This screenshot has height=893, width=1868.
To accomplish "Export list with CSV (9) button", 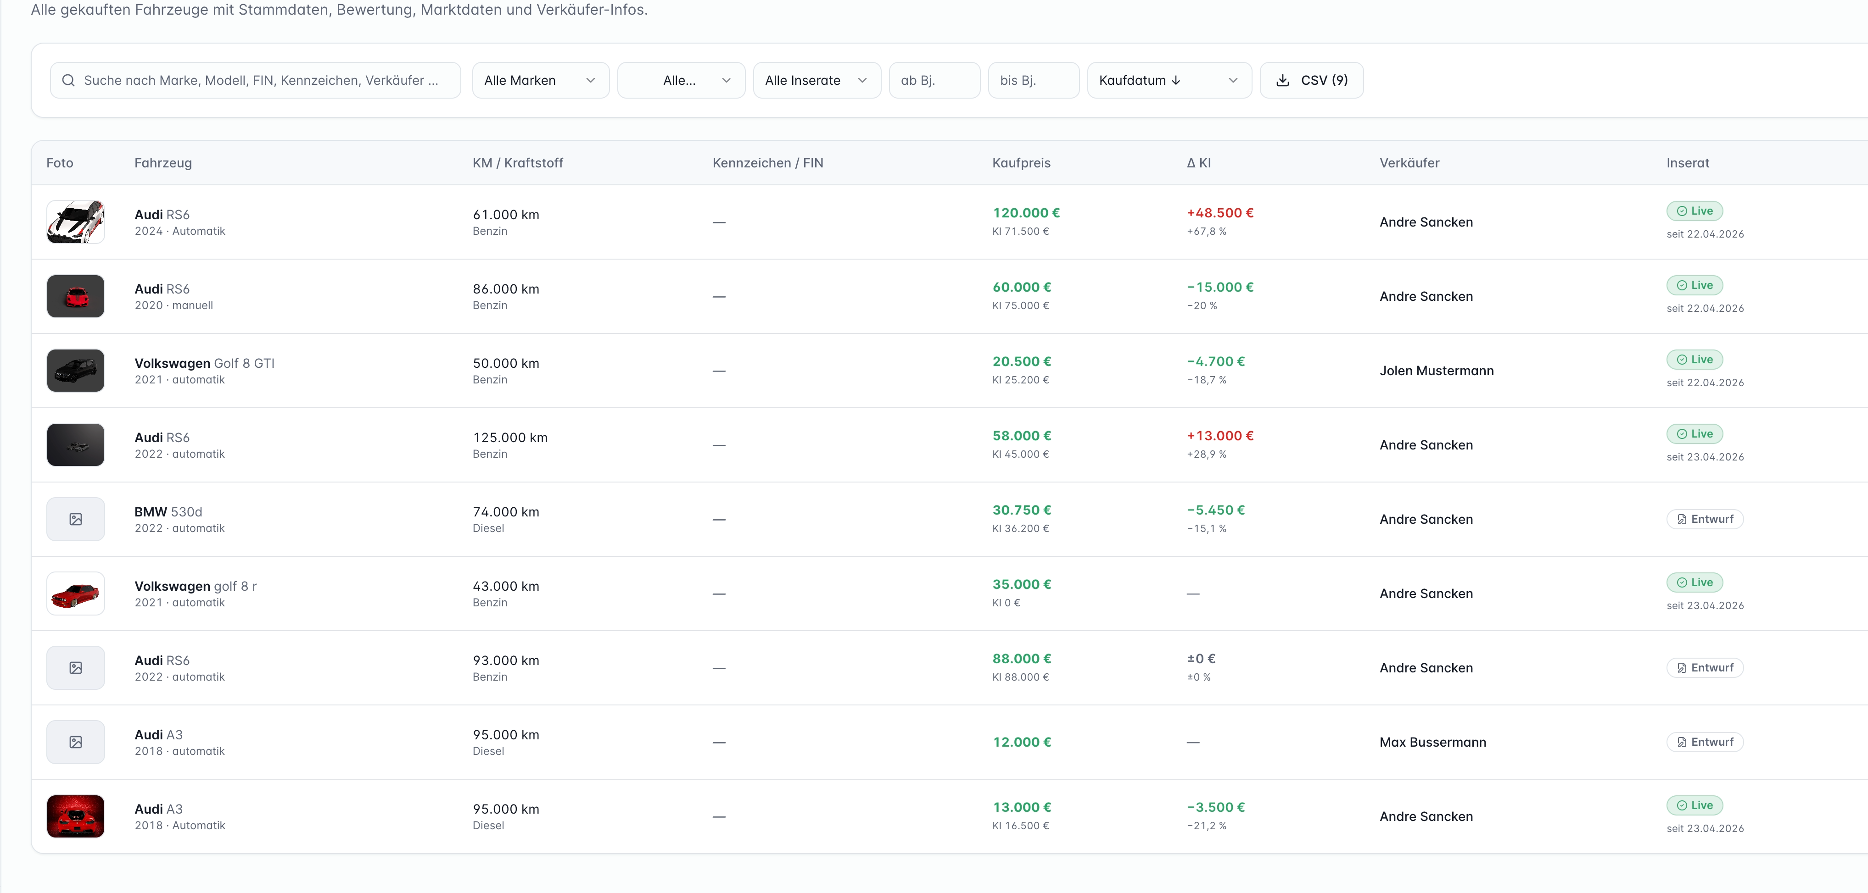I will 1311,80.
